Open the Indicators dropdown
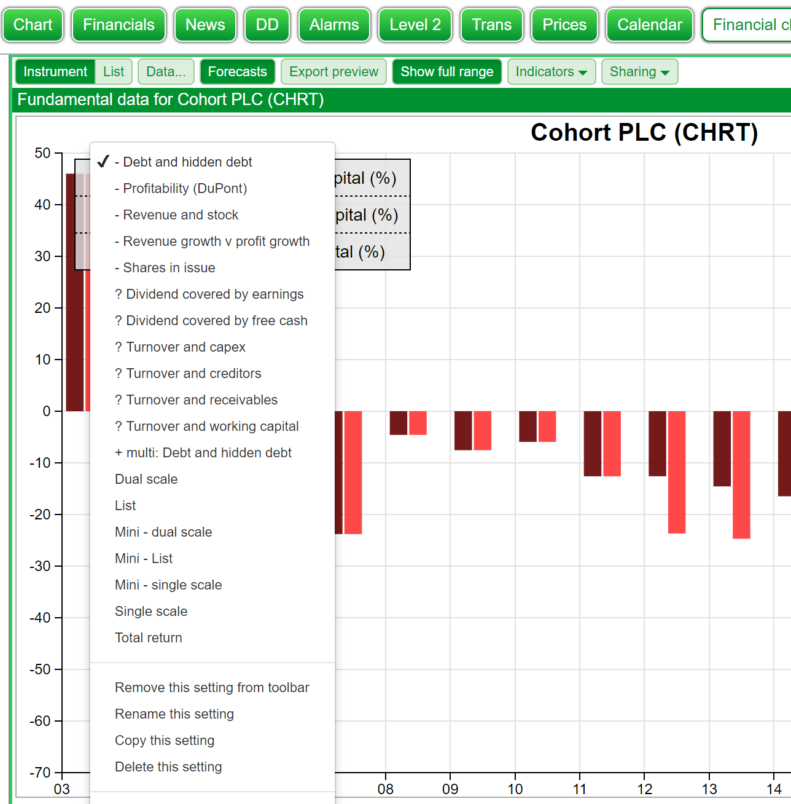 tap(551, 72)
